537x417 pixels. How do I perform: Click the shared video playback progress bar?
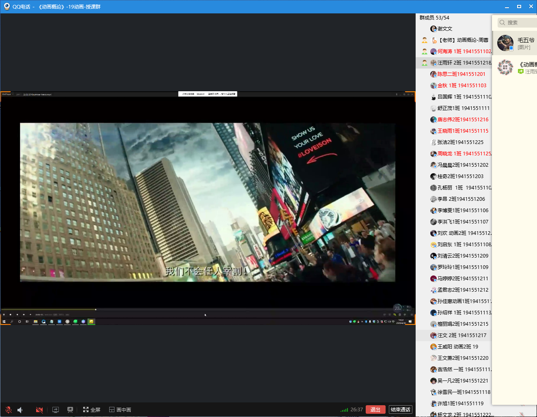click(203, 310)
